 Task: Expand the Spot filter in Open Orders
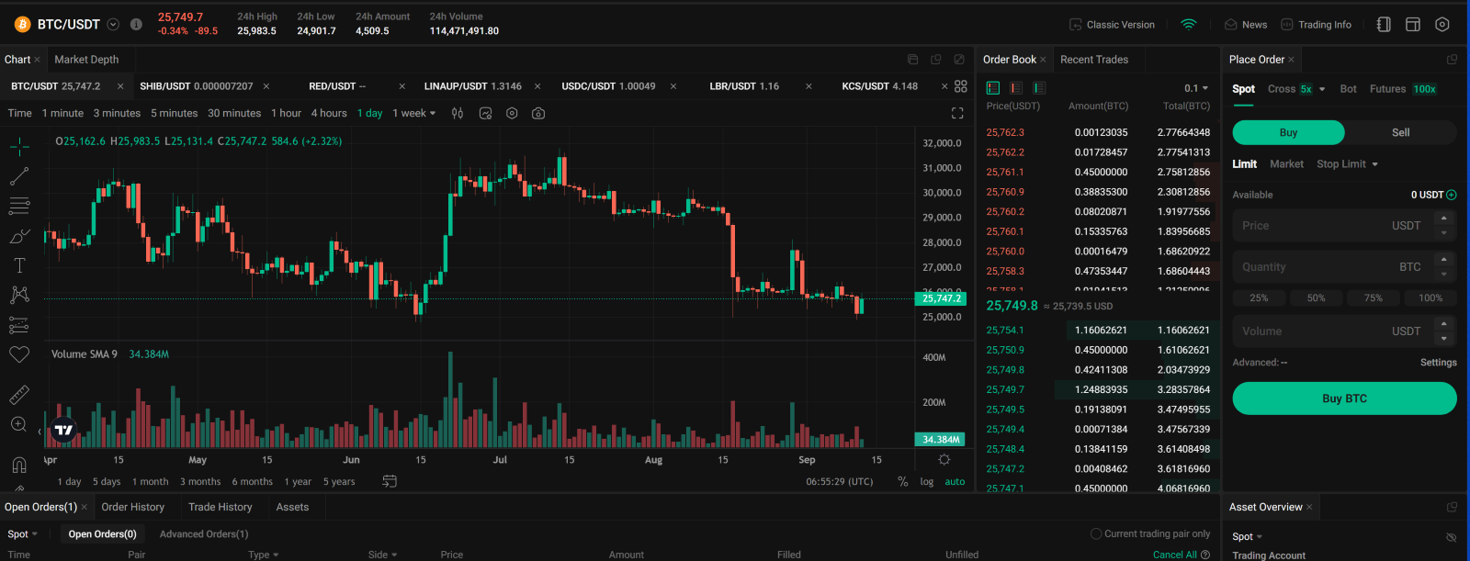(x=23, y=533)
